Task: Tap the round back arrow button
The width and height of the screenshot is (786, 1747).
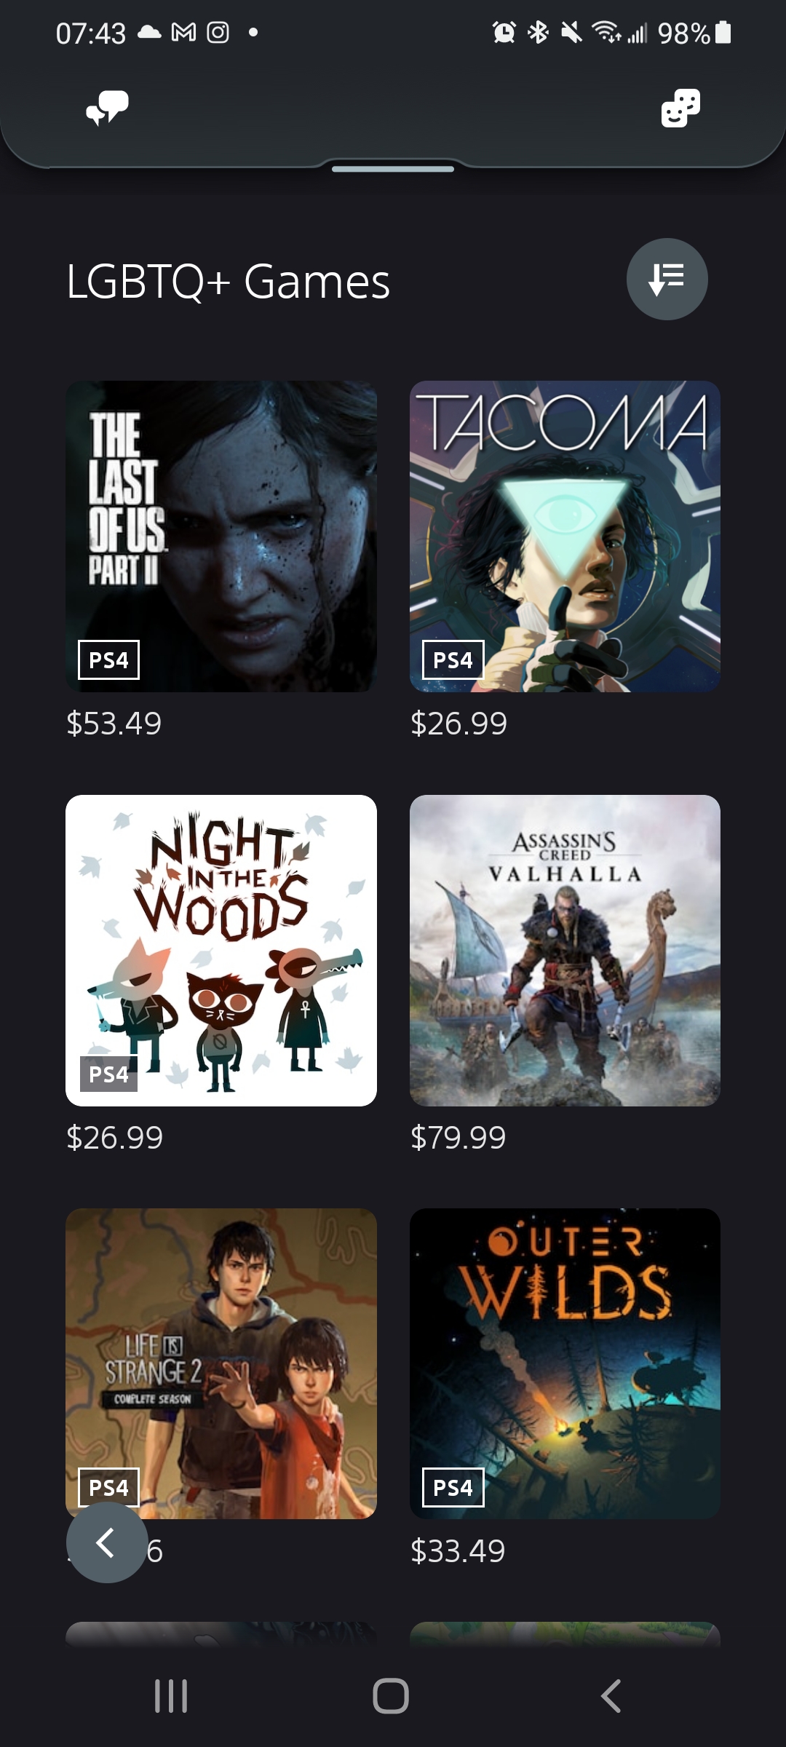Action: 107,1542
